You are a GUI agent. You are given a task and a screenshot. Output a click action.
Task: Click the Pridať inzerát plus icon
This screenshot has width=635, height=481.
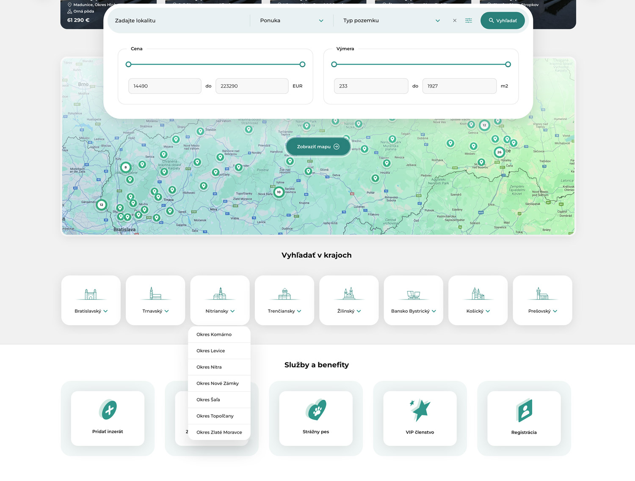click(108, 410)
